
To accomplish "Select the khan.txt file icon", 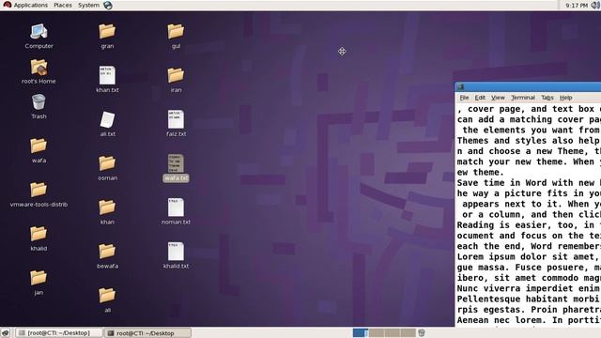I will coord(107,75).
